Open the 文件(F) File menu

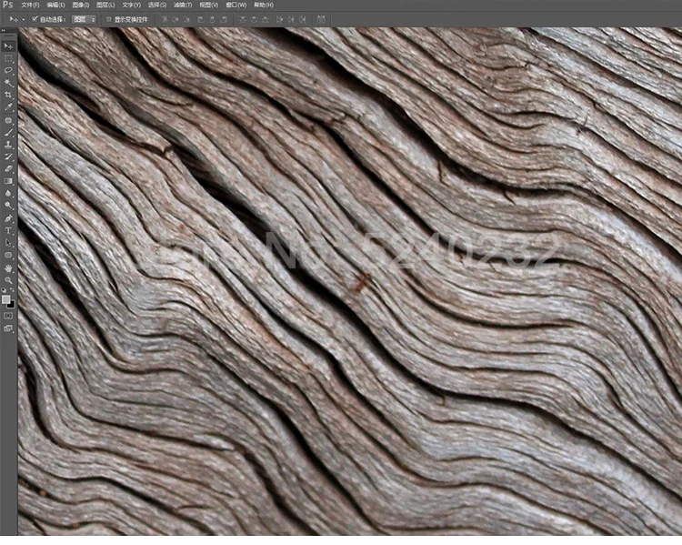[30, 5]
